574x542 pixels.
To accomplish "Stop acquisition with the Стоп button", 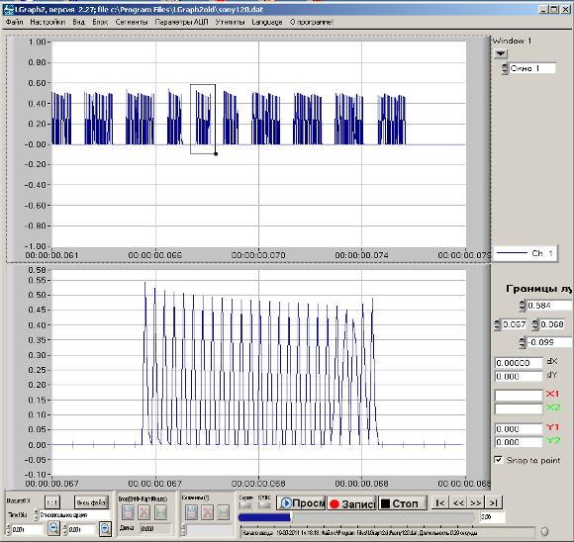I will pos(403,503).
